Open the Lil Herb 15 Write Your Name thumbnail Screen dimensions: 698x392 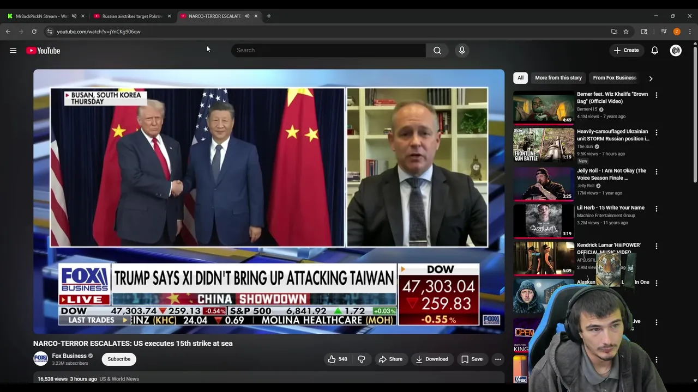click(x=544, y=221)
